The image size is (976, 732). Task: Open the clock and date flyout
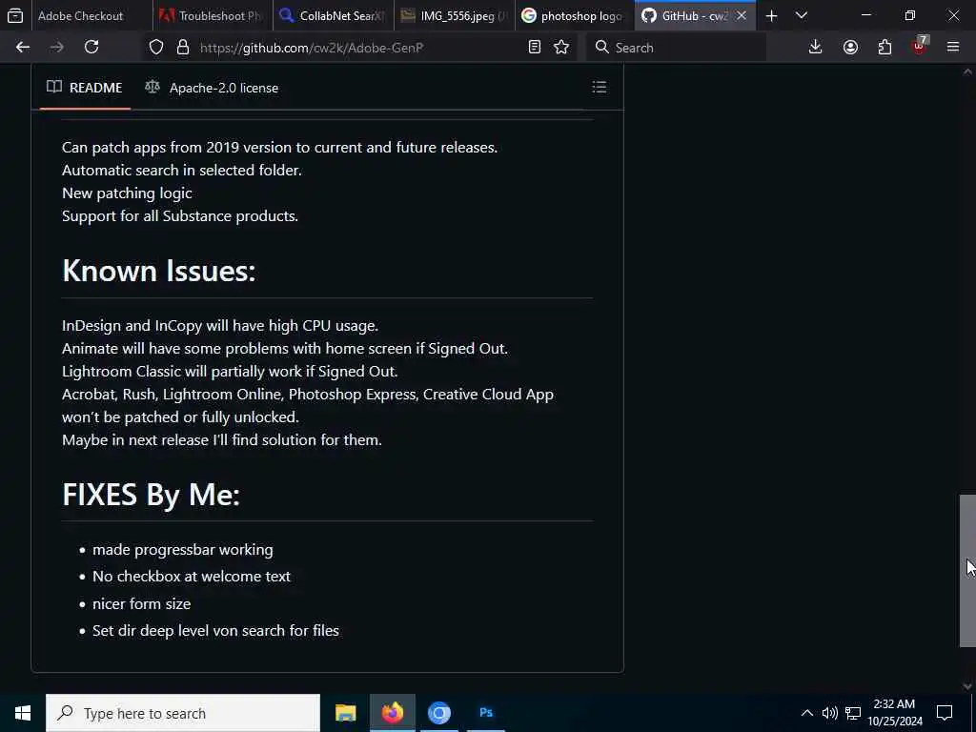895,713
